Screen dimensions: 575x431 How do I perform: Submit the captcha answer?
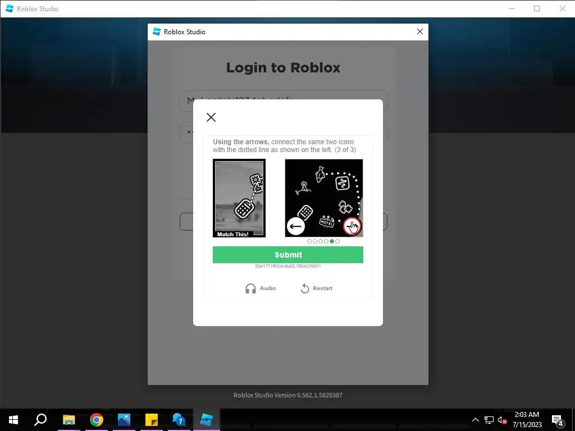[288, 255]
